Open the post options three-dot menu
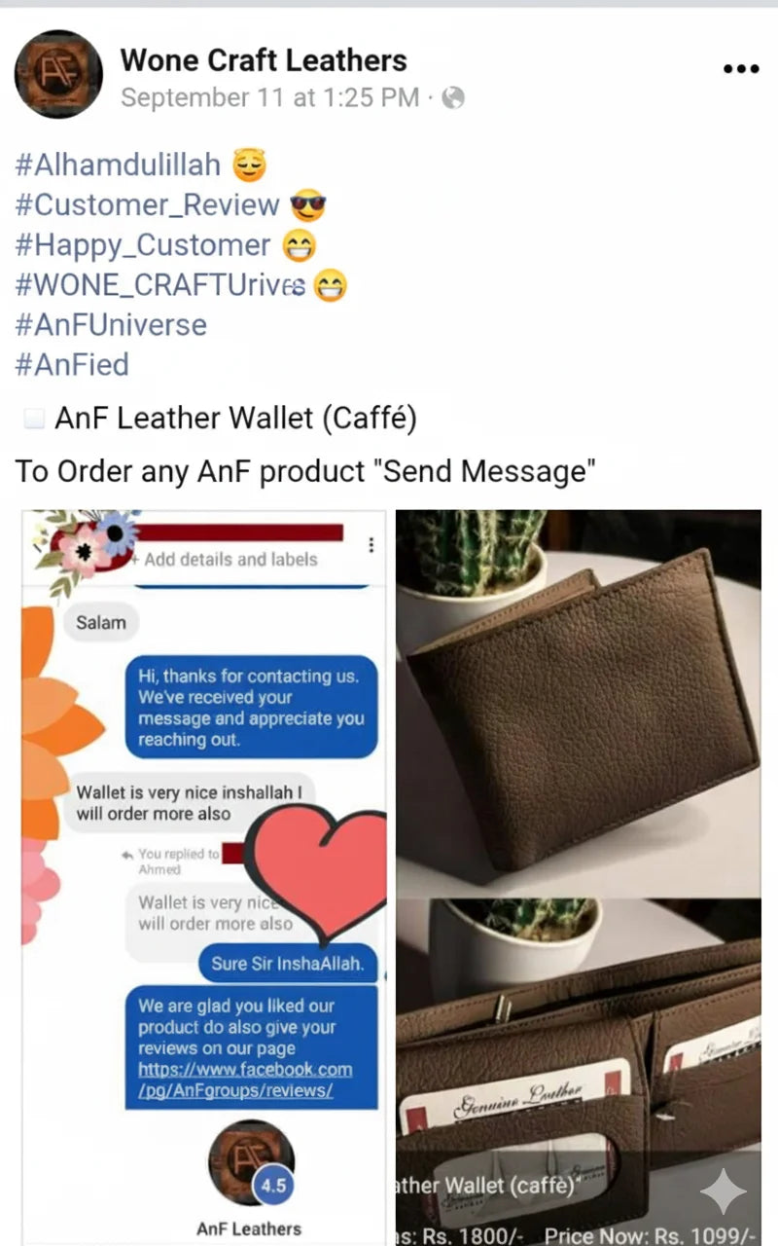 tap(741, 69)
